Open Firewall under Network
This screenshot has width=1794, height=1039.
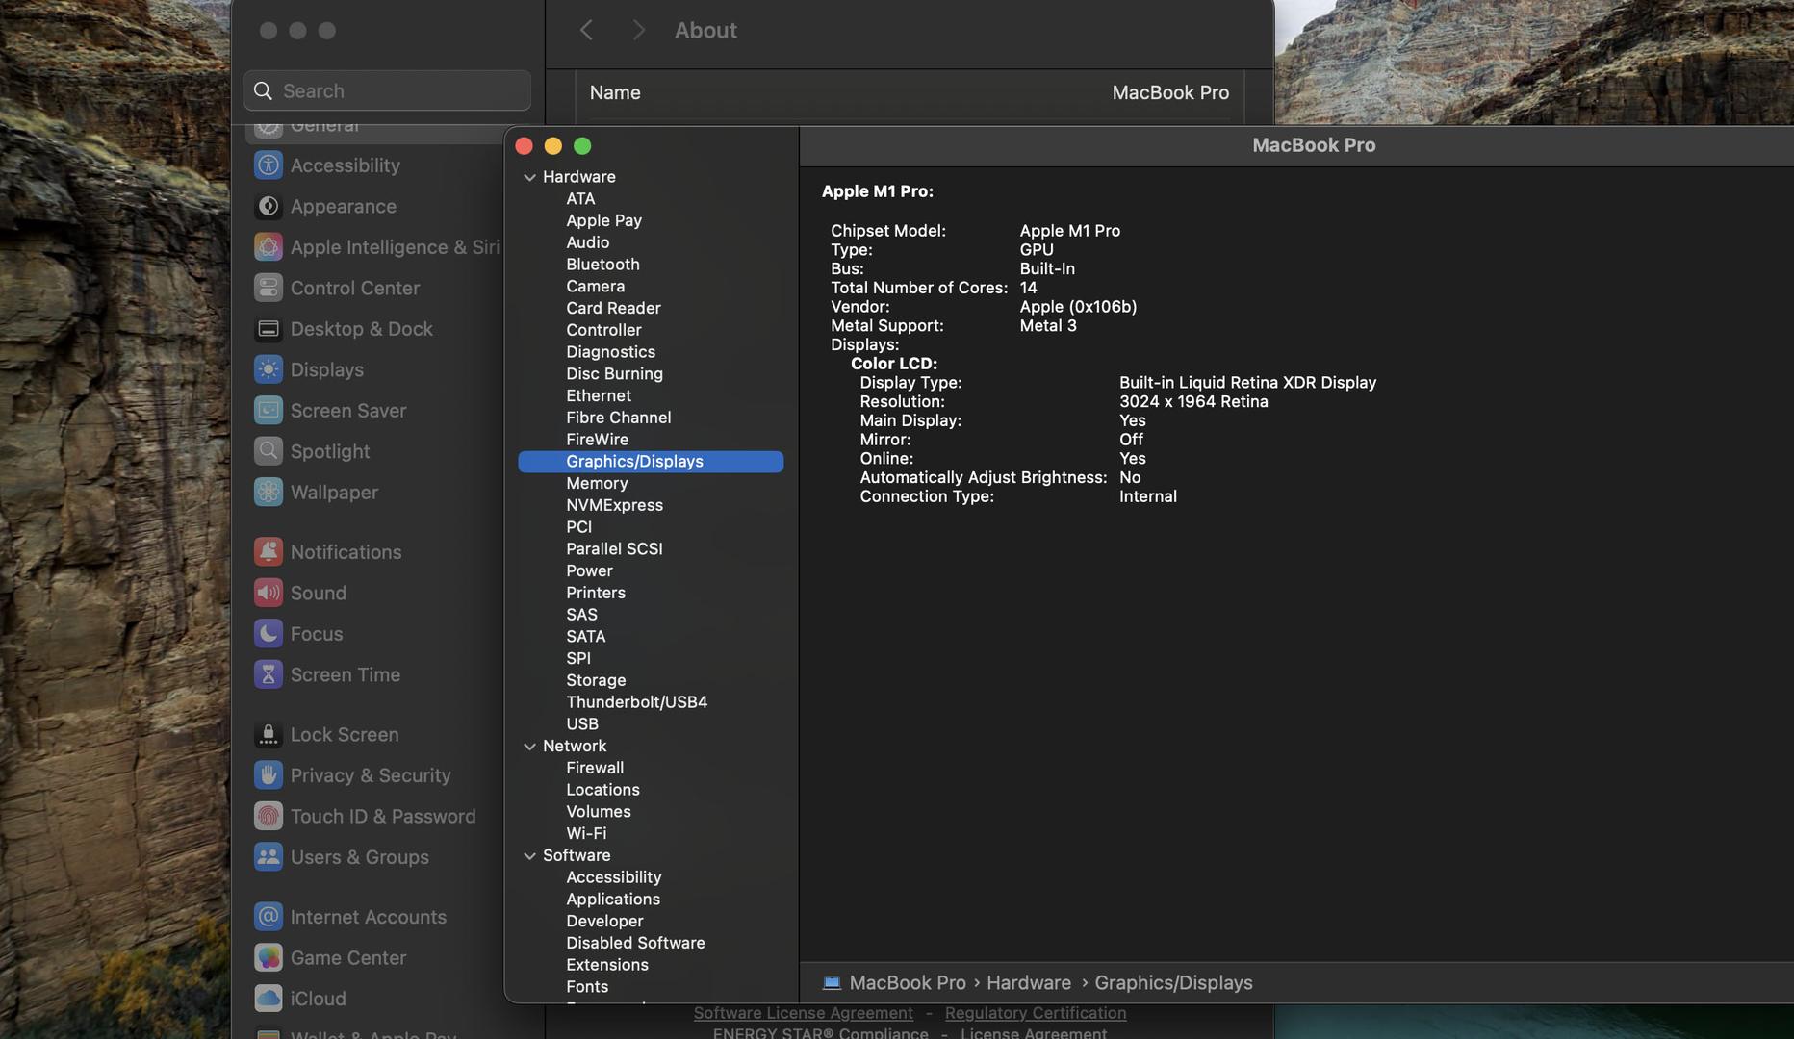pos(595,768)
